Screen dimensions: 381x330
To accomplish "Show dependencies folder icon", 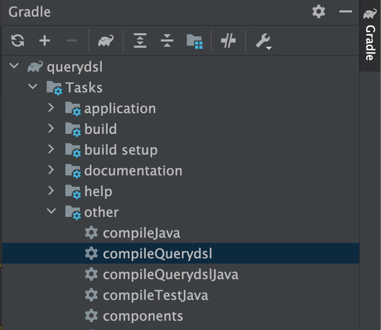I will [195, 42].
